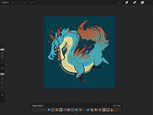Open the purple background page thumbnail
Screen dimensions: 153x115
[x=73, y=110]
